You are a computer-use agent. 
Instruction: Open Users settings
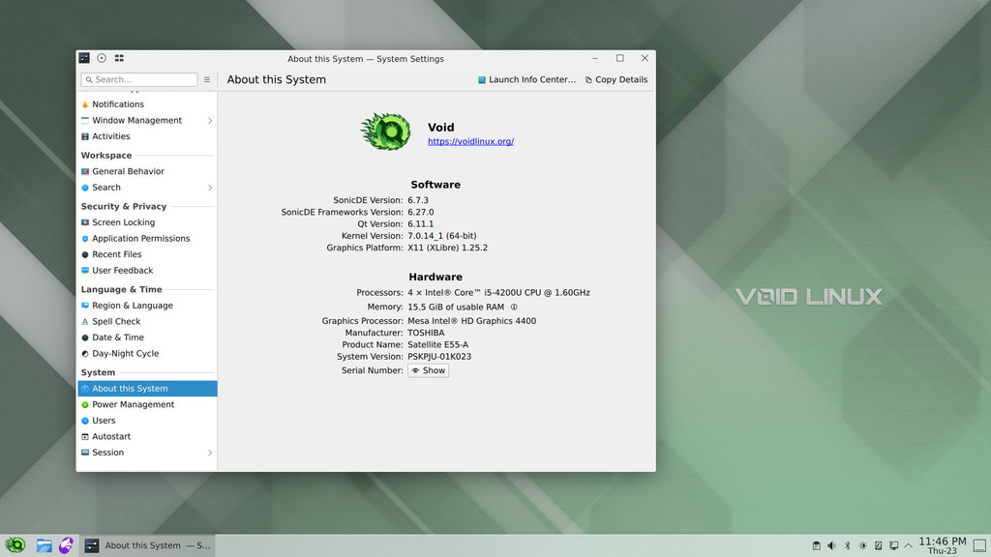pos(147,421)
